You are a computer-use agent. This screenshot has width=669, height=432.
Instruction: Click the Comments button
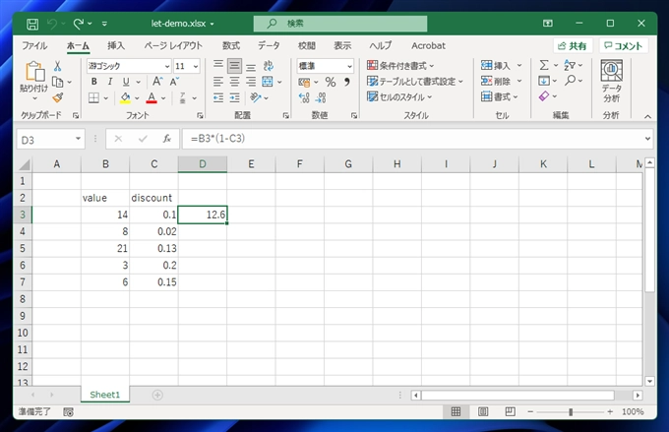click(624, 45)
